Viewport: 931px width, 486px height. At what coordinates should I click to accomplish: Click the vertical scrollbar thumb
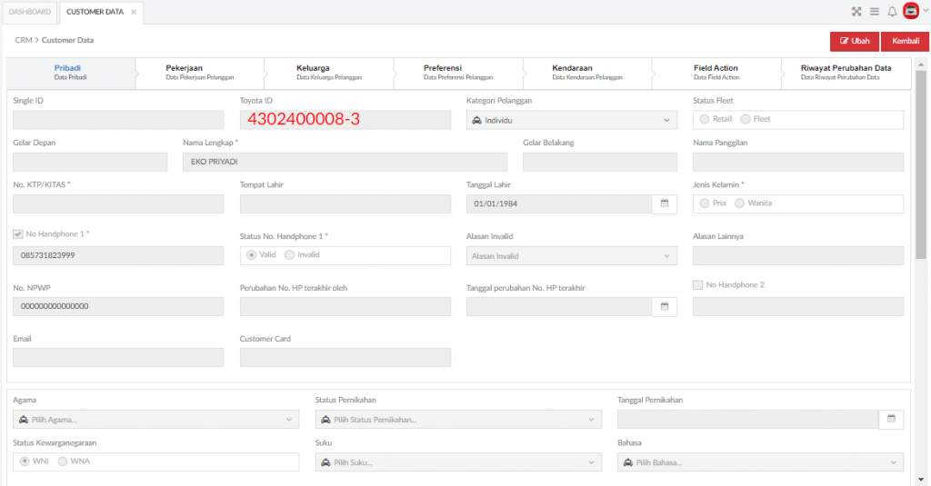[x=920, y=165]
